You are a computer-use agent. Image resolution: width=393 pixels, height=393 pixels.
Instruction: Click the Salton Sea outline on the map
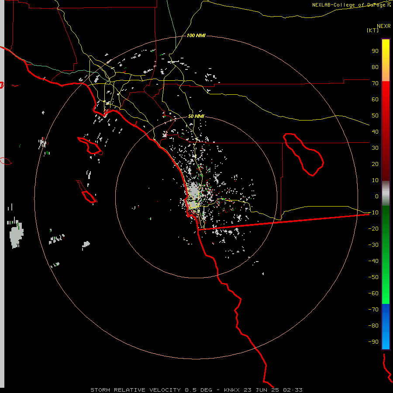303,155
